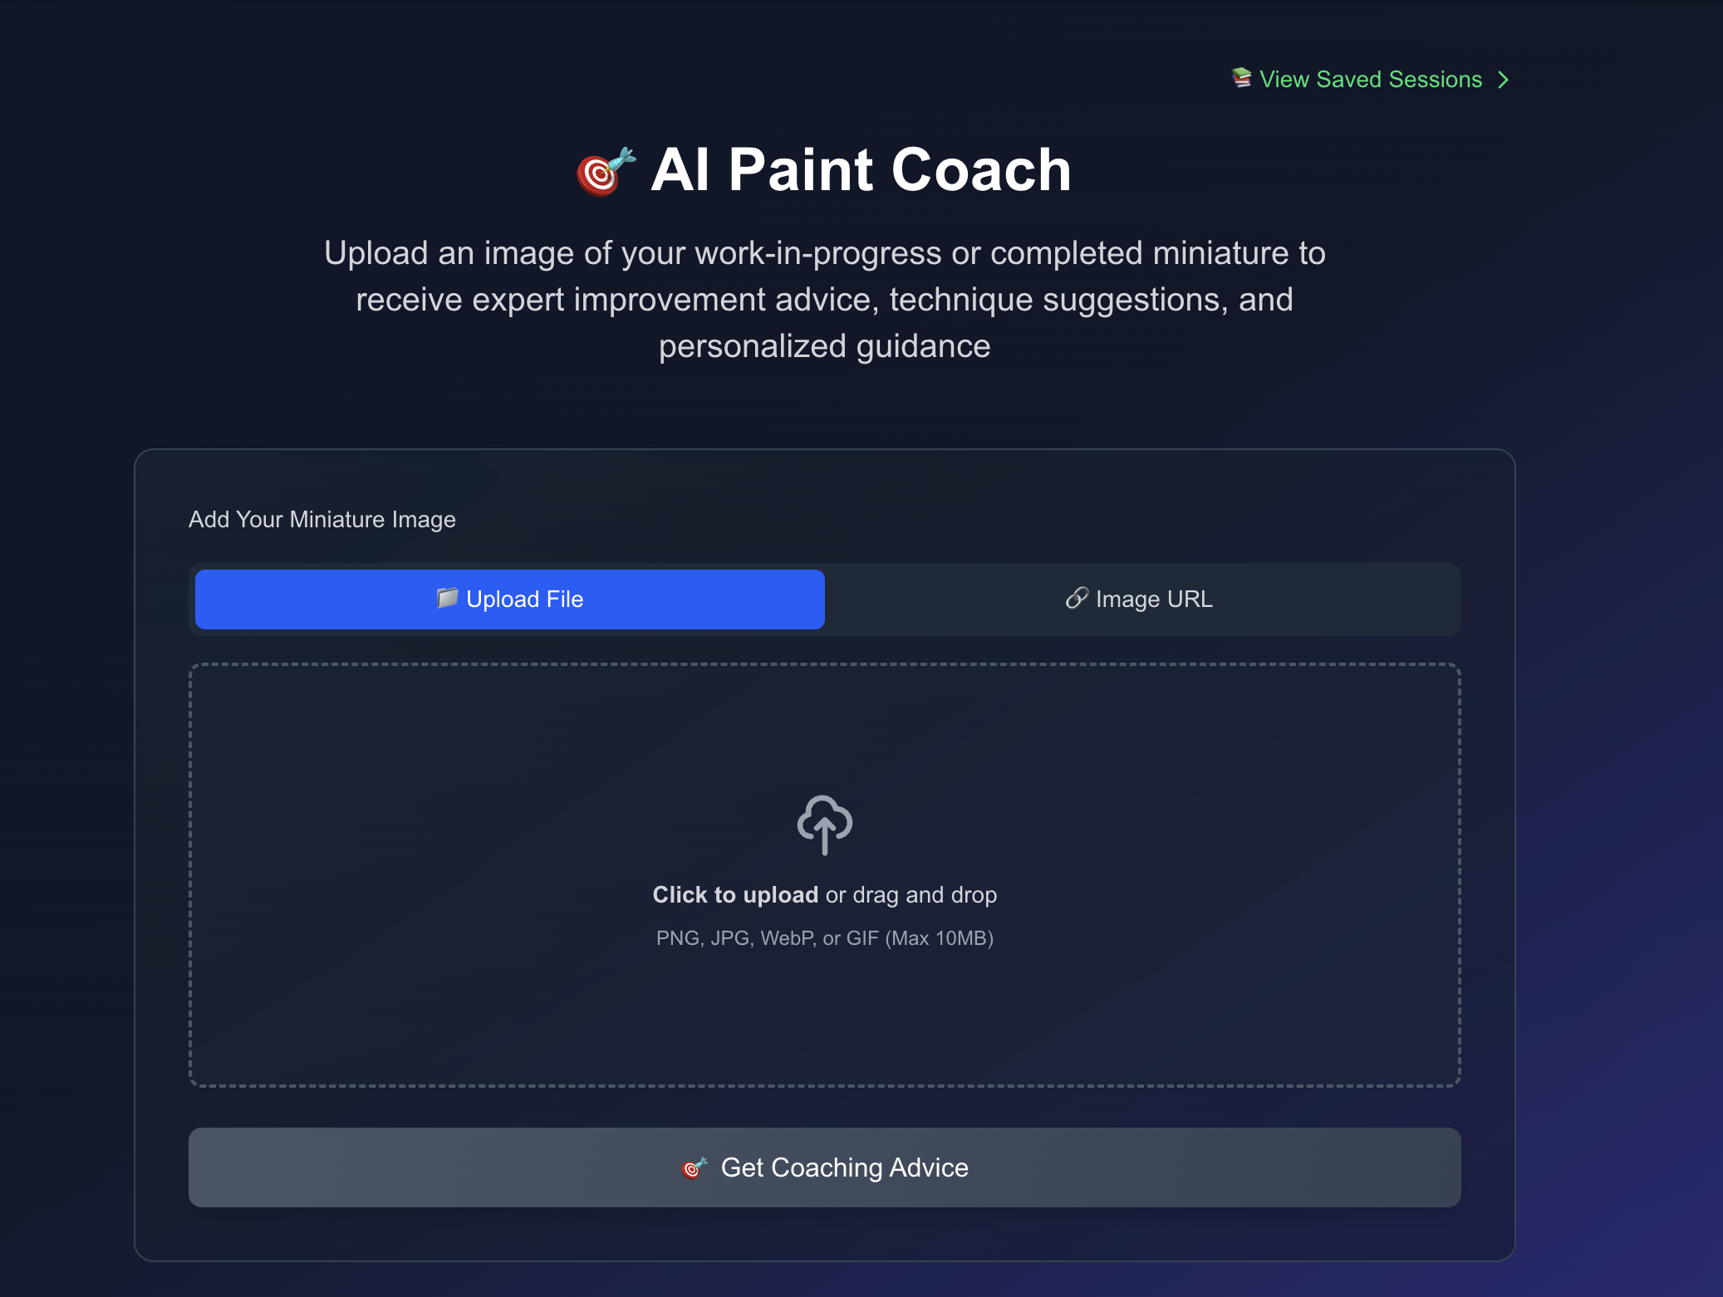Click the dartboard icon beside AI Paint Coach title
The width and height of the screenshot is (1723, 1297).
click(x=606, y=172)
